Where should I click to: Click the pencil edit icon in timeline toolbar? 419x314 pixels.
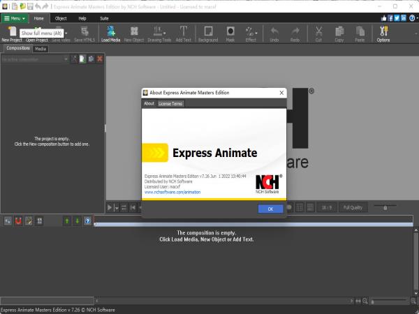click(29, 220)
